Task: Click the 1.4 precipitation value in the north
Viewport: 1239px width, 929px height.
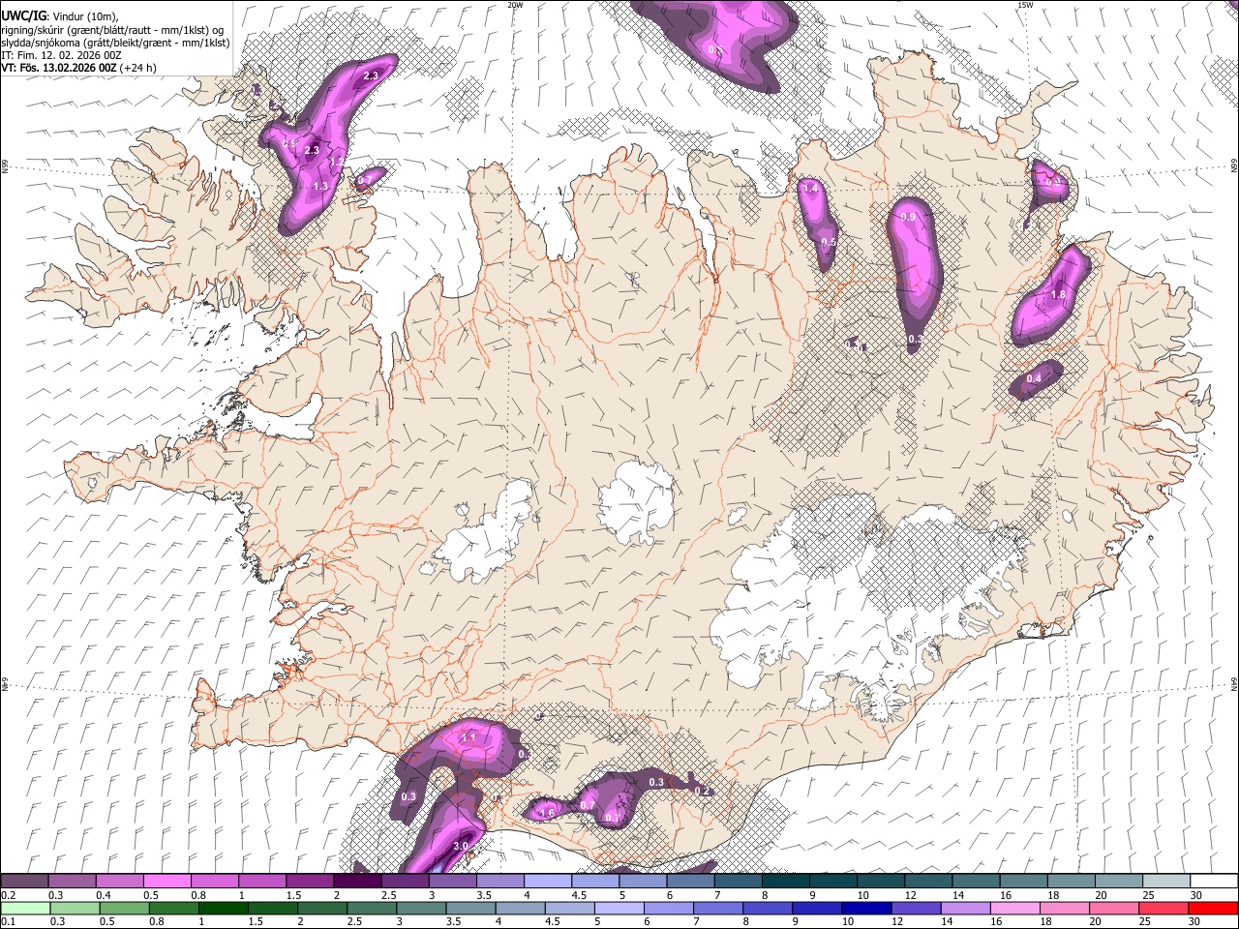Action: coord(811,188)
